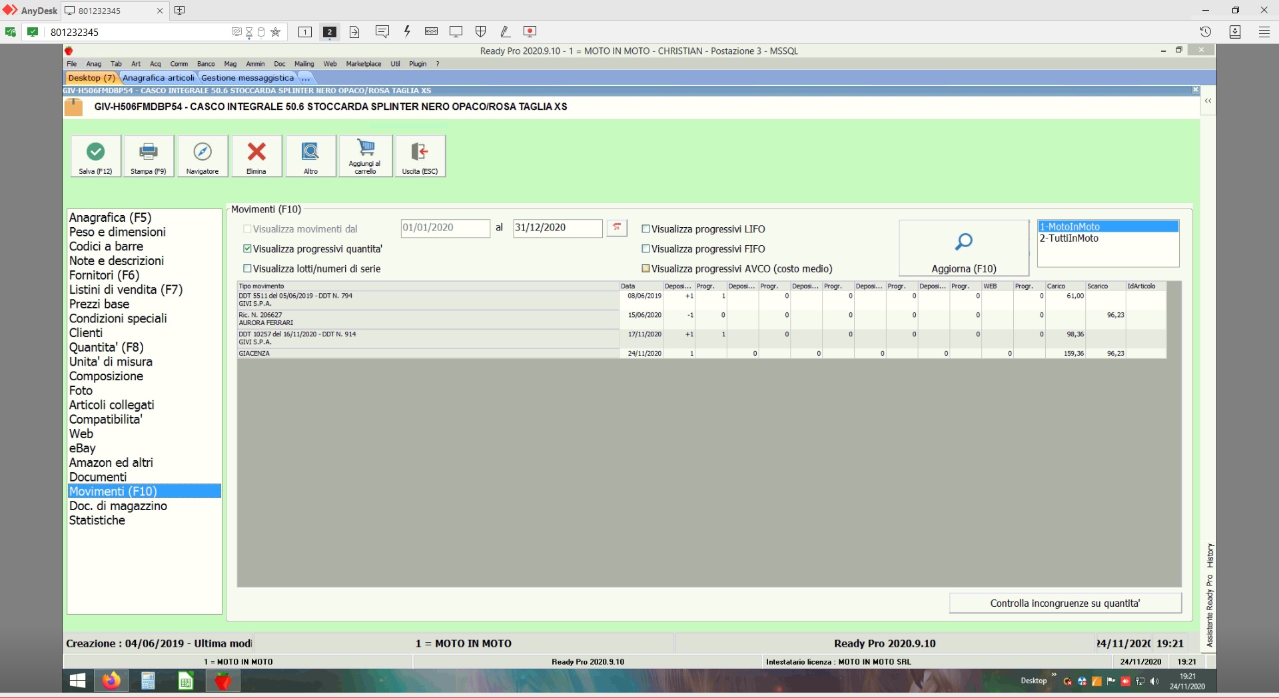
Task: Click the Elimina red X icon
Action: tap(256, 156)
